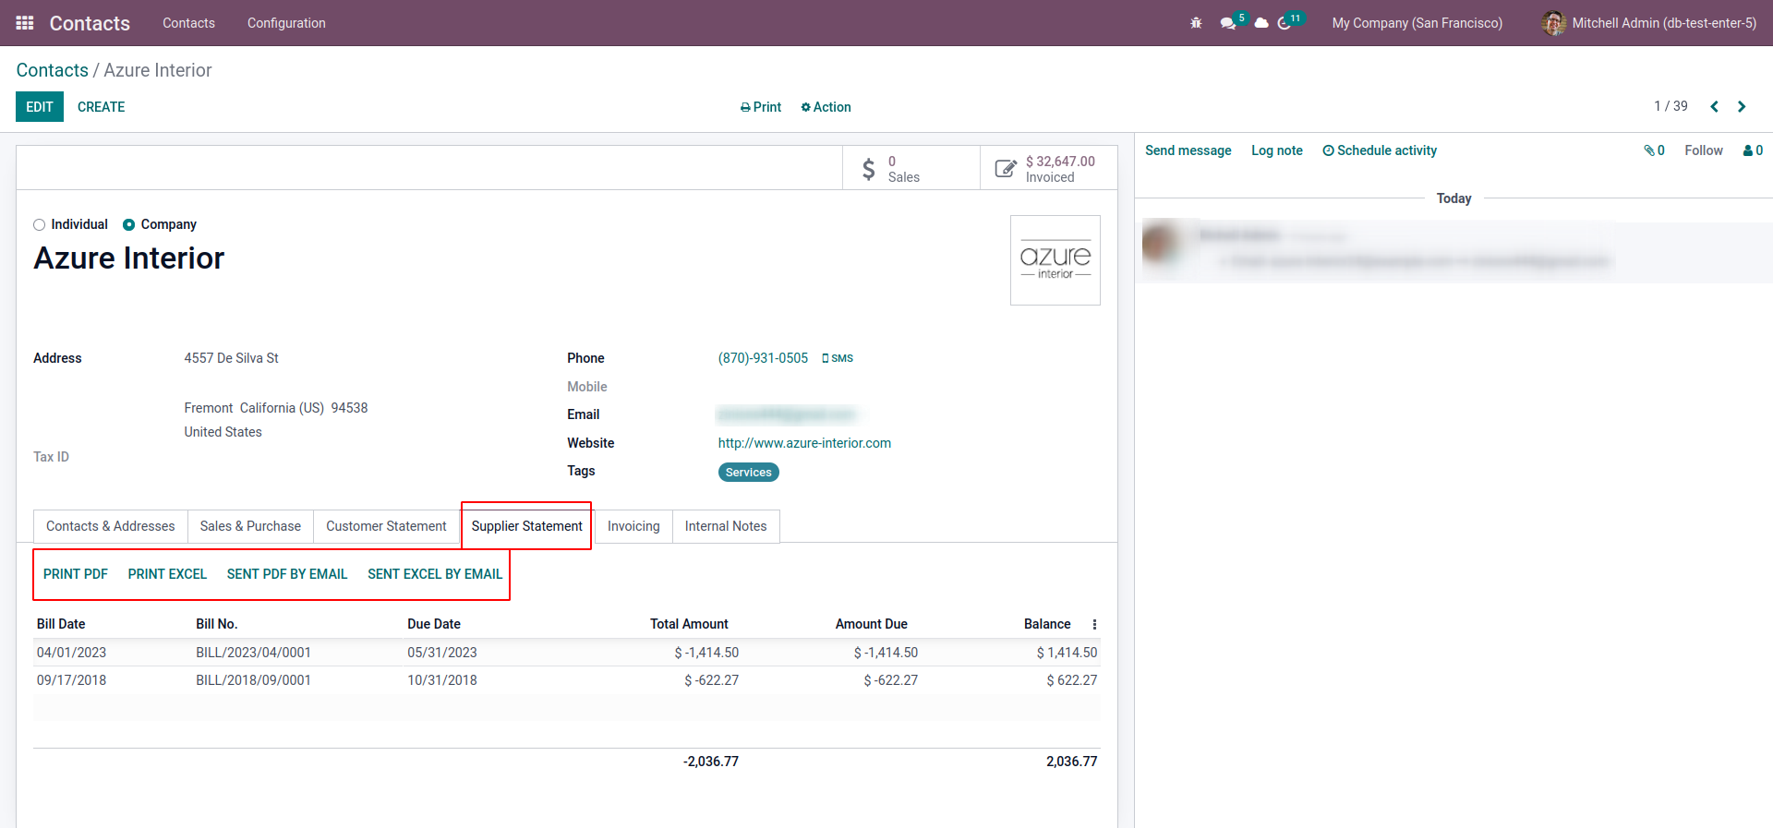Click SENT PDF BY EMAIL
The width and height of the screenshot is (1773, 828).
tap(287, 574)
